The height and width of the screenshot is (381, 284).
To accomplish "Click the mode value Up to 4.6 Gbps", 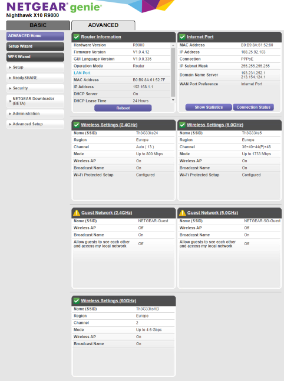I will coord(149,330).
